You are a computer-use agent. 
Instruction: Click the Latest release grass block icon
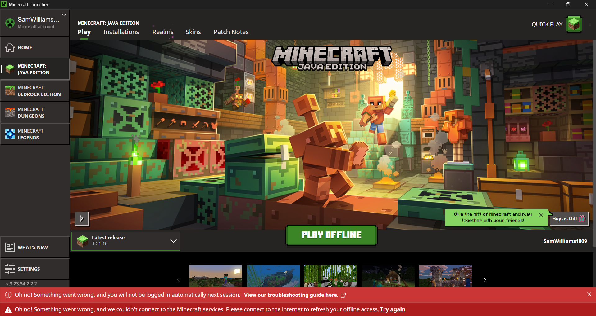(x=83, y=241)
